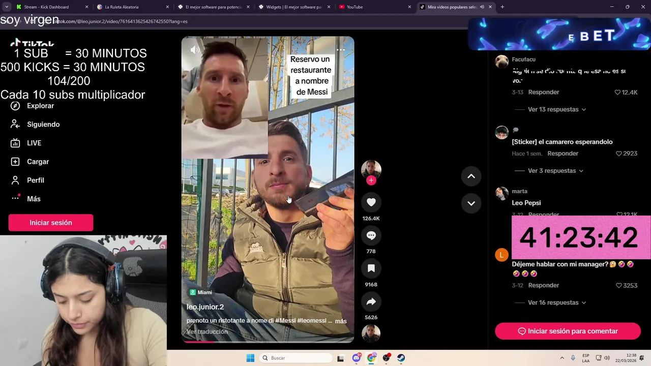Share video using arrow icon
The image size is (651, 366).
pyautogui.click(x=371, y=301)
